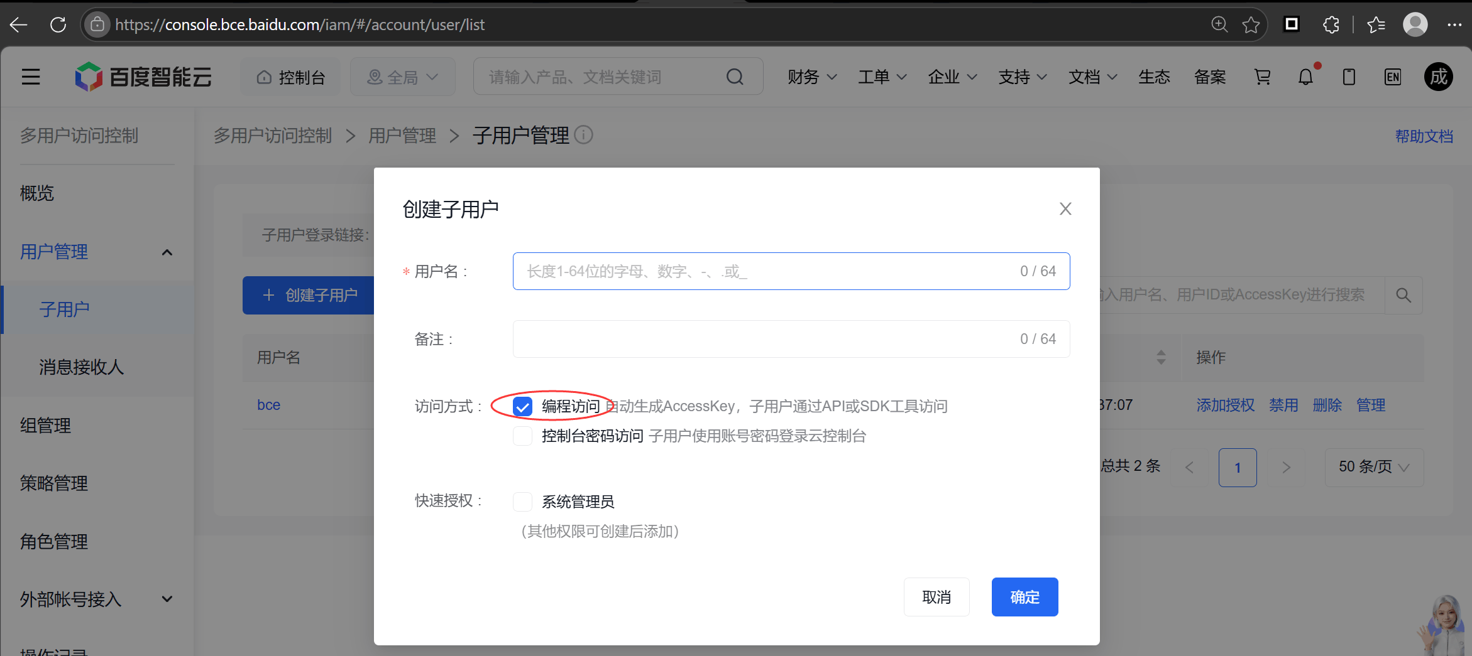The width and height of the screenshot is (1472, 656).
Task: Open the site info lock icon
Action: [x=97, y=24]
